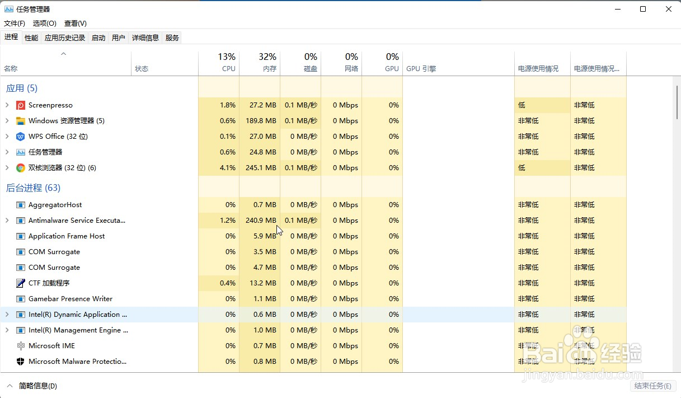Click the 任务管理器 process row icon
Screen dimensions: 681x398
point(21,152)
